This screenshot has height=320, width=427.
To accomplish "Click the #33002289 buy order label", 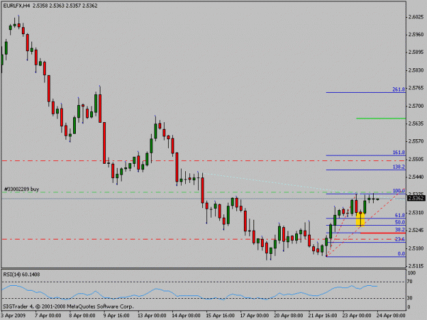I will pos(21,189).
